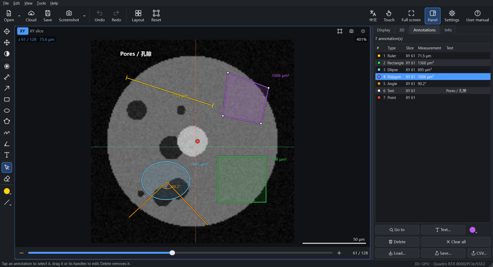Screen dimensions: 493x267
Task: Switch to the Display tab
Action: 384,30
